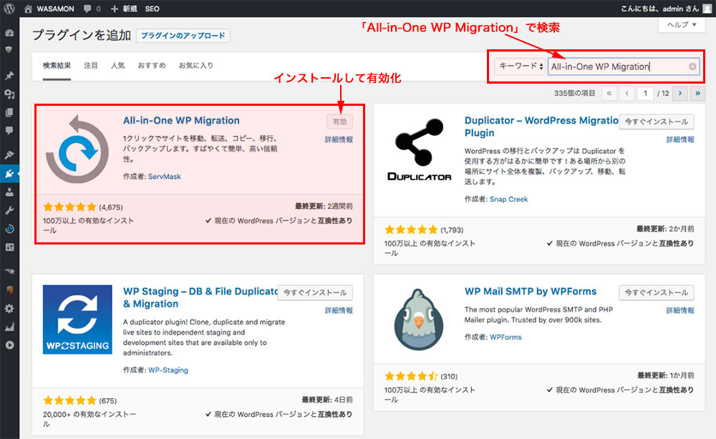Click the 新規 add new item
The width and height of the screenshot is (716, 439).
[x=124, y=9]
